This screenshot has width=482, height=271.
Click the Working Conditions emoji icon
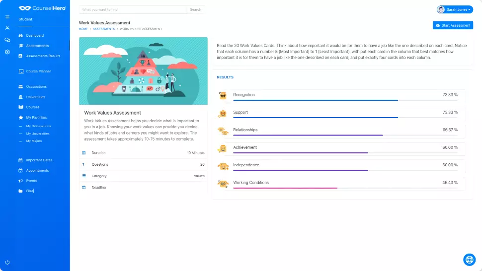pos(223,184)
